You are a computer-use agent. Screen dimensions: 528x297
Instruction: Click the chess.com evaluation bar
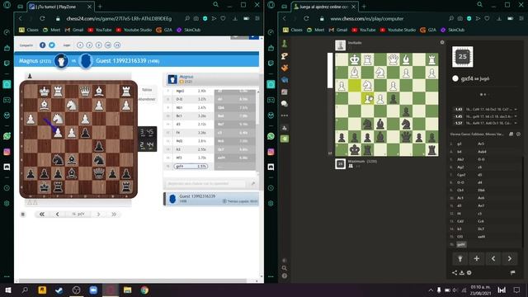click(330, 105)
